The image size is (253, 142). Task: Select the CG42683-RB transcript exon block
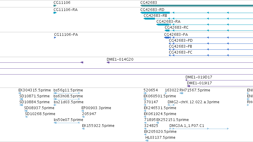(149, 19)
